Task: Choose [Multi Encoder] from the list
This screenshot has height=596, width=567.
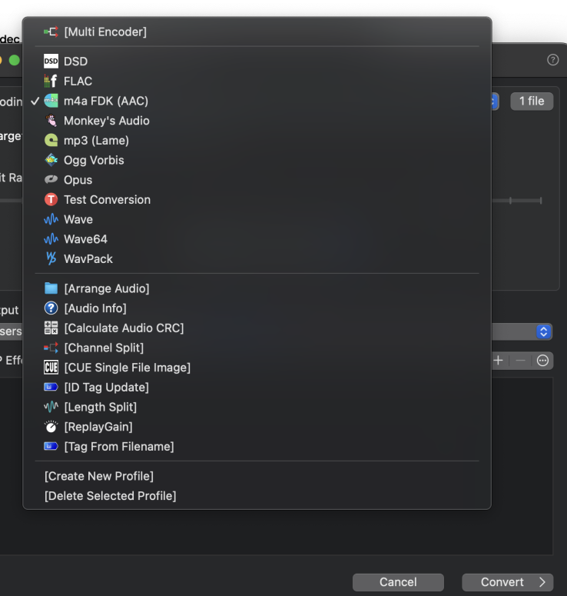Action: coord(257,32)
